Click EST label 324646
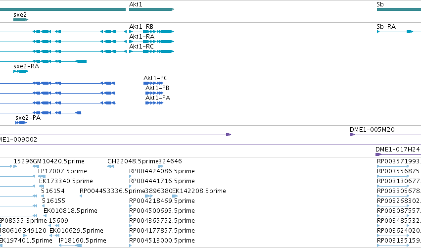 coord(170,161)
